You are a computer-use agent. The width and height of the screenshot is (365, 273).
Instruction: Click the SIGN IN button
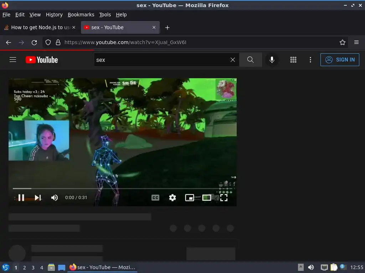pyautogui.click(x=340, y=60)
